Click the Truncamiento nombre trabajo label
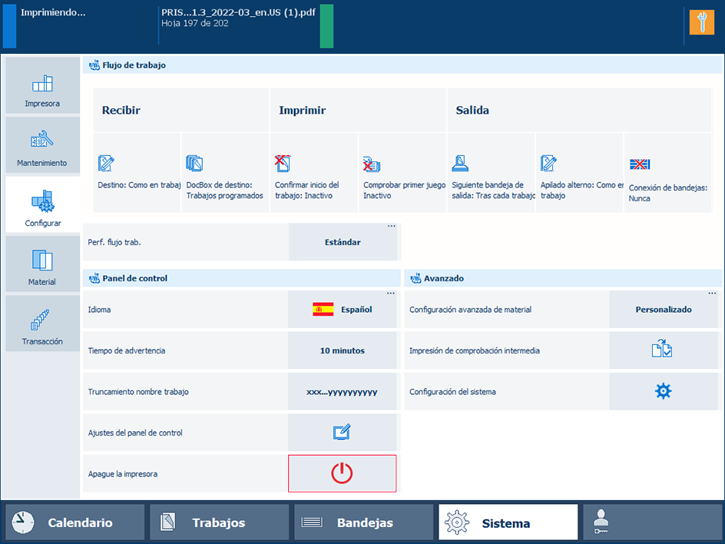The width and height of the screenshot is (725, 544). click(x=138, y=392)
